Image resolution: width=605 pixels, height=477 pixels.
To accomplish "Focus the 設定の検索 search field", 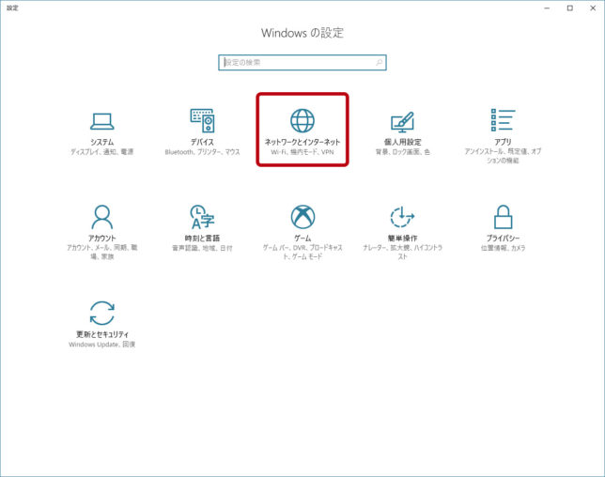I will click(302, 63).
